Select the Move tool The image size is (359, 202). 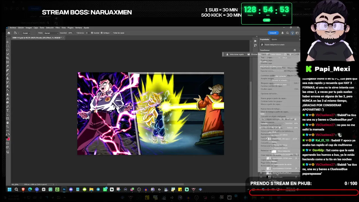8,42
